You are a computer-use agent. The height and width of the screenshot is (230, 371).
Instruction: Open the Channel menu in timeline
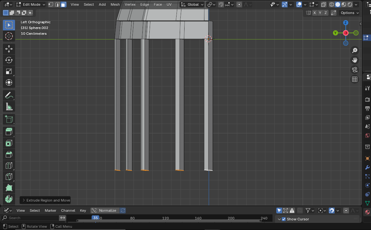68,211
